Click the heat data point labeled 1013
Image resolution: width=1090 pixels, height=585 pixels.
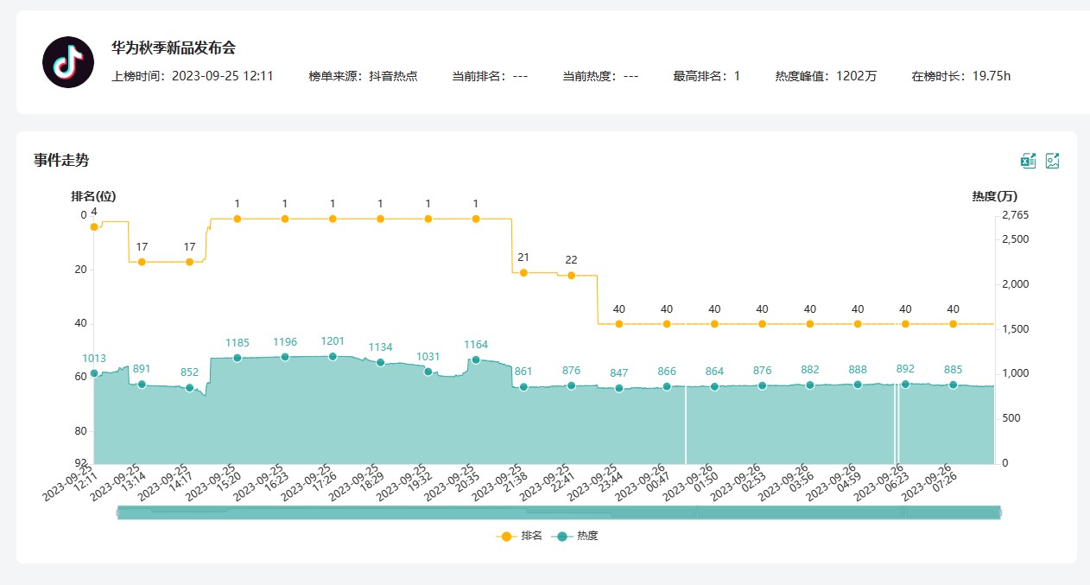[x=94, y=373]
